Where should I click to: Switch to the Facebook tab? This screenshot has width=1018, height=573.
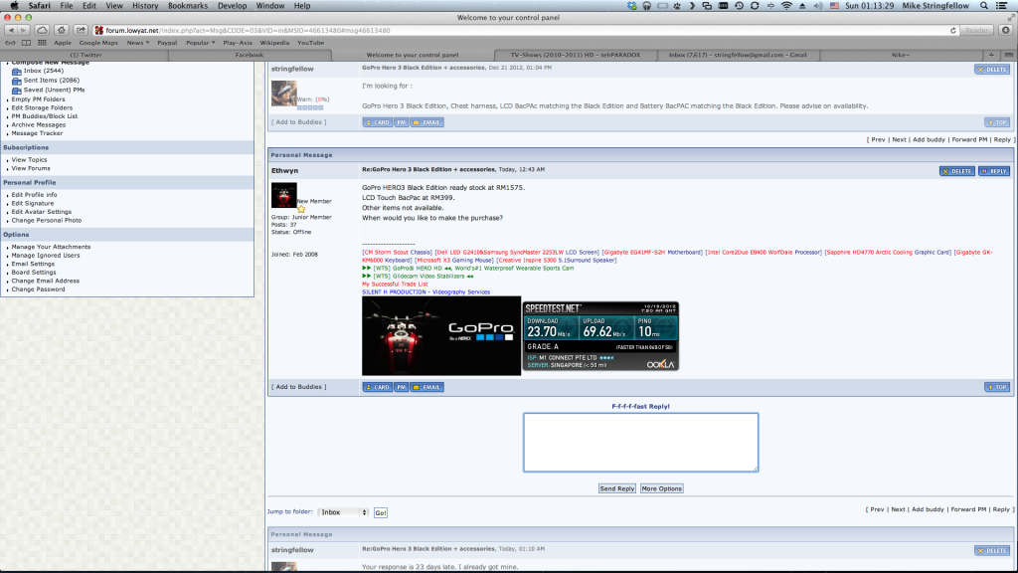[x=249, y=55]
